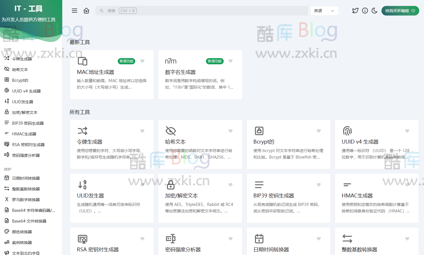This screenshot has width=424, height=255.
Task: Open the 英语 language dropdown
Action: point(324,10)
